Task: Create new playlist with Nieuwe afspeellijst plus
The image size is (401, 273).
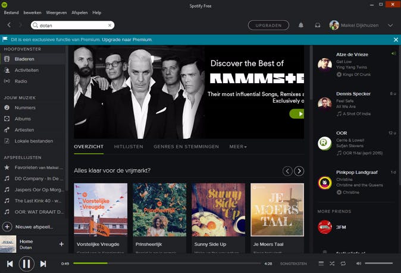Action: click(x=7, y=227)
